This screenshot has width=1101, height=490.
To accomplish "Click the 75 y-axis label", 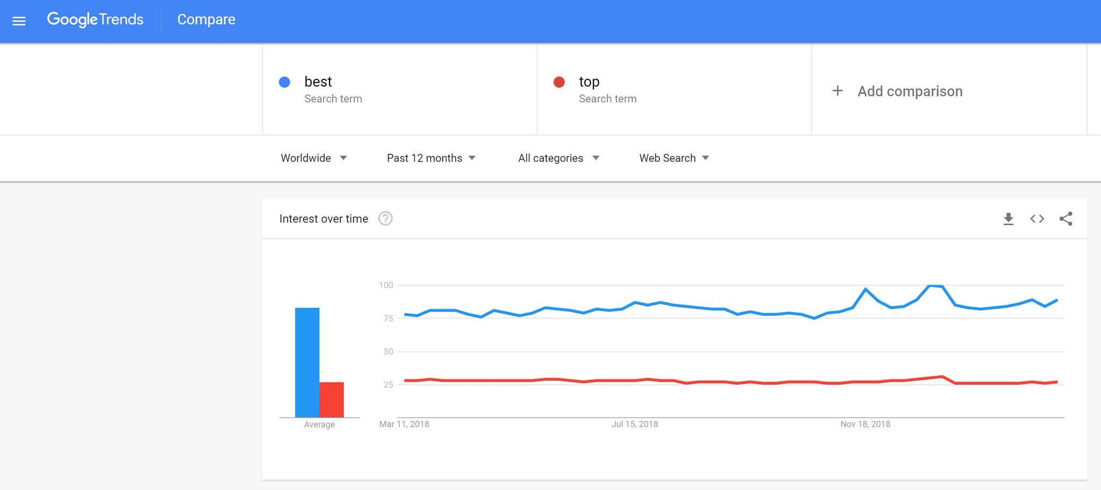I will pos(388,319).
